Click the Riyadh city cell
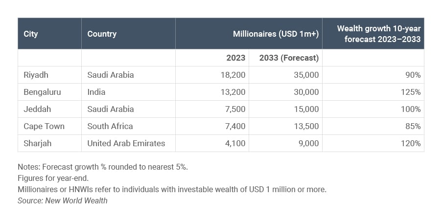Image resolution: width=443 pixels, height=220 pixels. [36, 75]
